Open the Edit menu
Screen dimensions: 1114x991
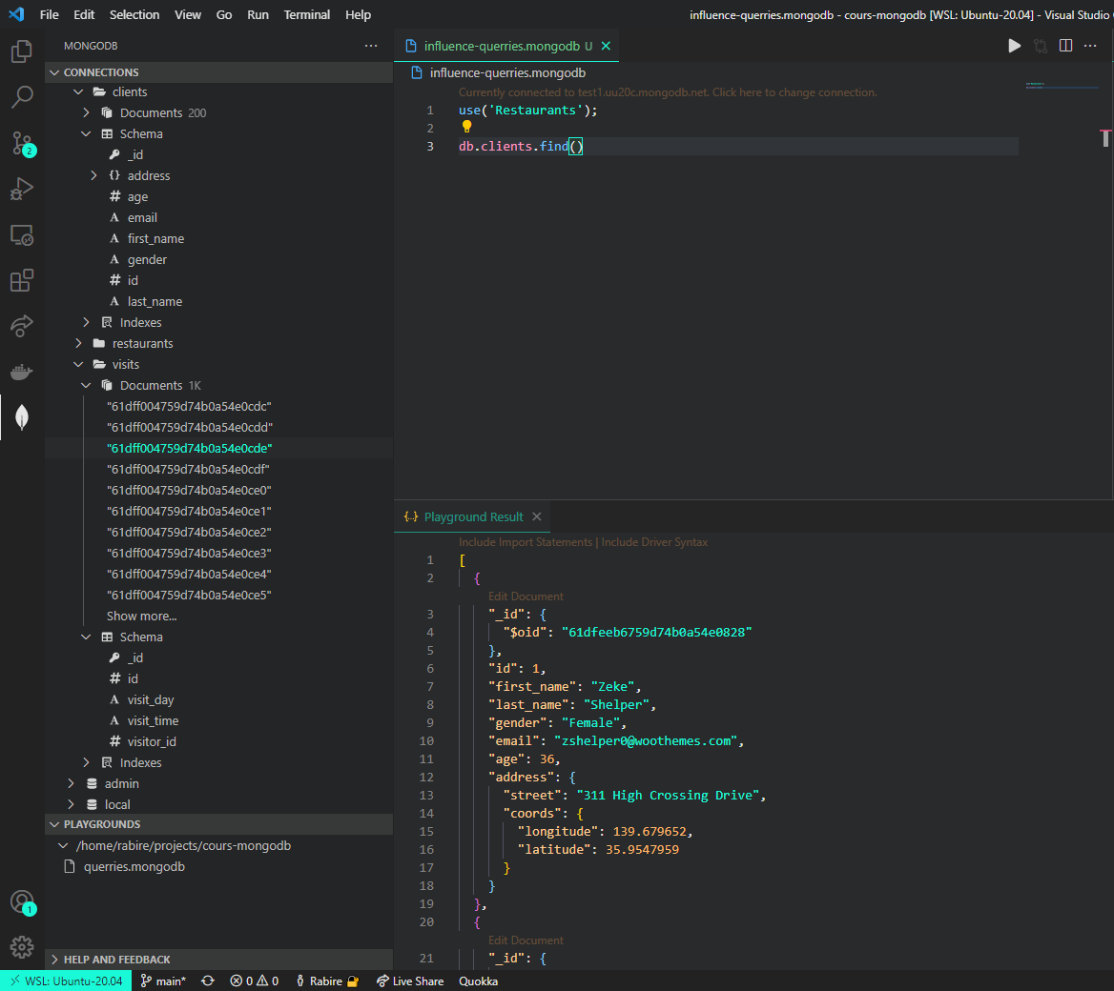tap(84, 15)
